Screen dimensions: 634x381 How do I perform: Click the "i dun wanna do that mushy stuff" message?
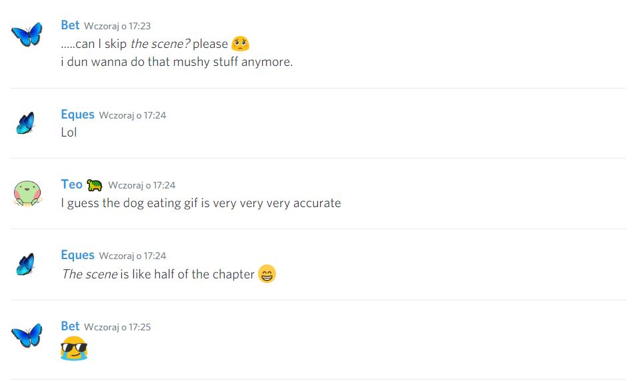(x=177, y=62)
